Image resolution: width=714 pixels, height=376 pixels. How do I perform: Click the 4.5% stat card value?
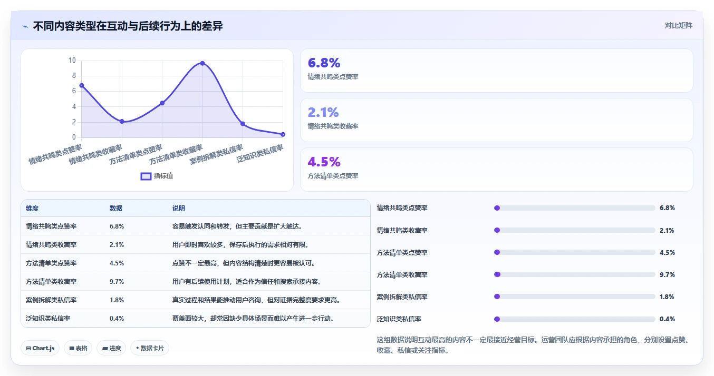coord(324,162)
